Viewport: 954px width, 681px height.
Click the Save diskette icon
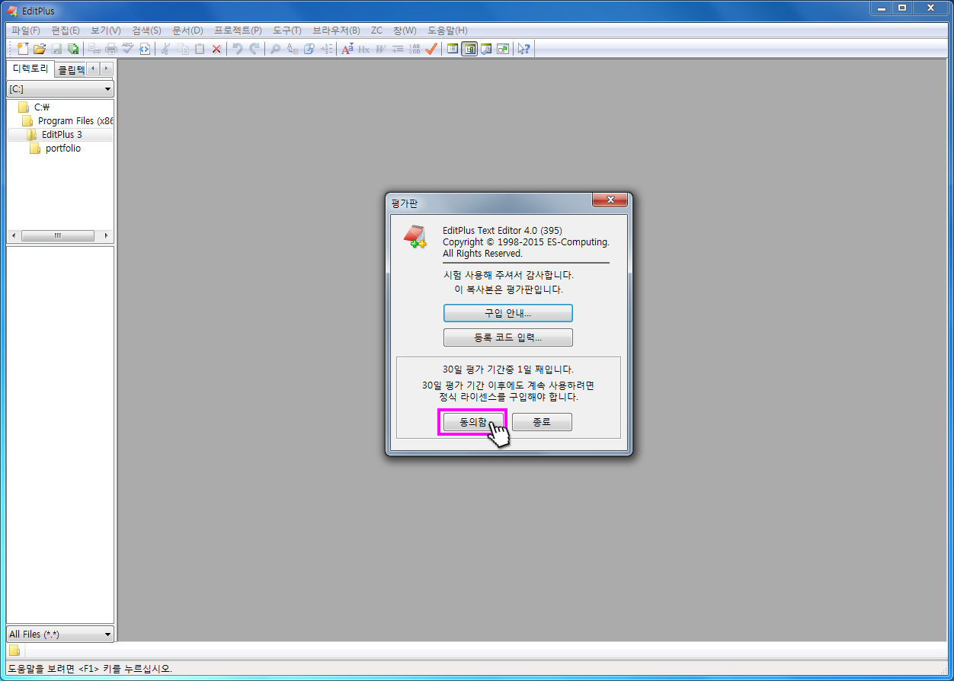56,49
